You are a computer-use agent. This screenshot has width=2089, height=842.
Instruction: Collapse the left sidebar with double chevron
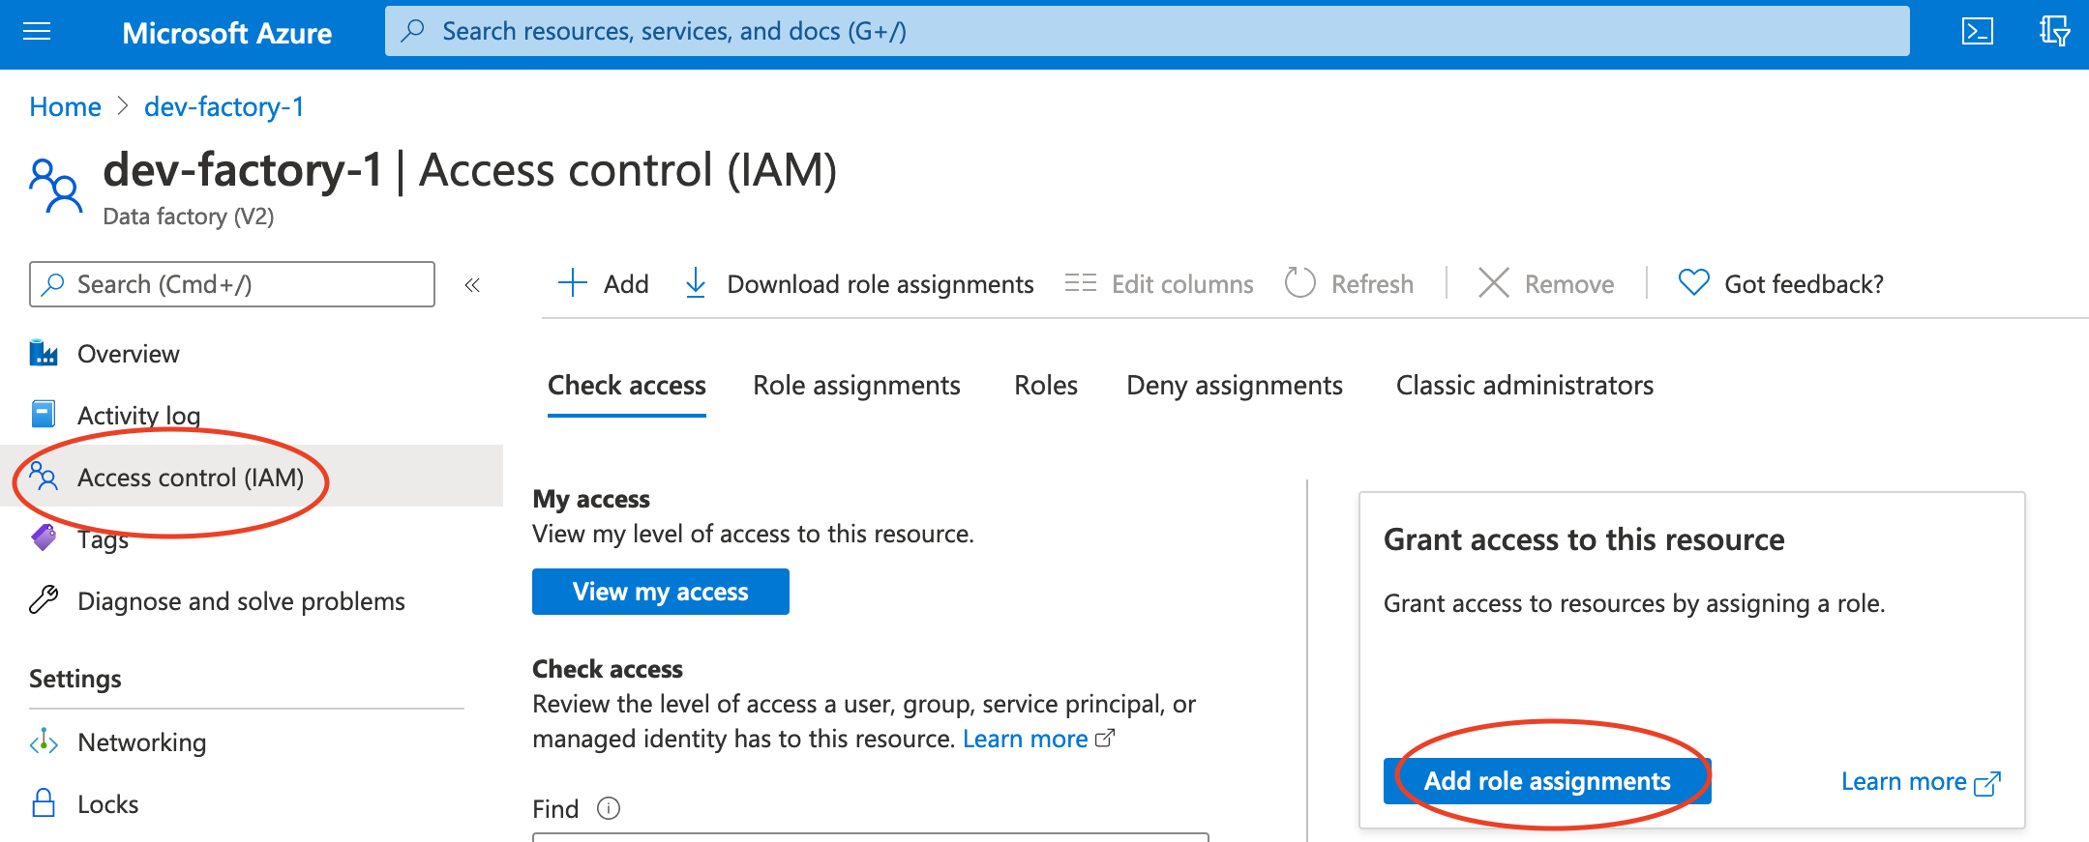click(x=472, y=285)
